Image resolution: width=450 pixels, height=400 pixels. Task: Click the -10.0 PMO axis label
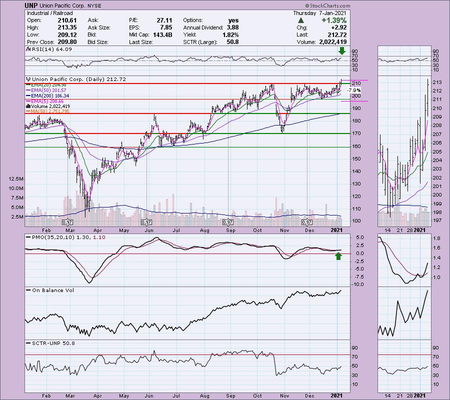tap(357, 284)
